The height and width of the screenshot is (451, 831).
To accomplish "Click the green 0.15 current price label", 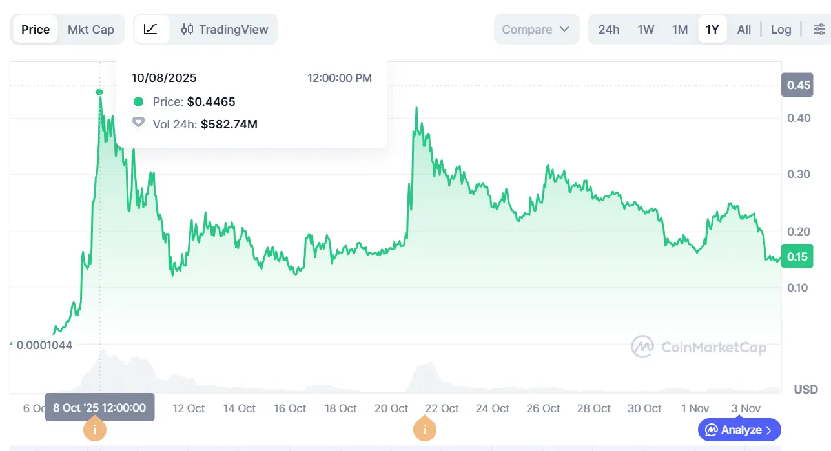I will (797, 257).
